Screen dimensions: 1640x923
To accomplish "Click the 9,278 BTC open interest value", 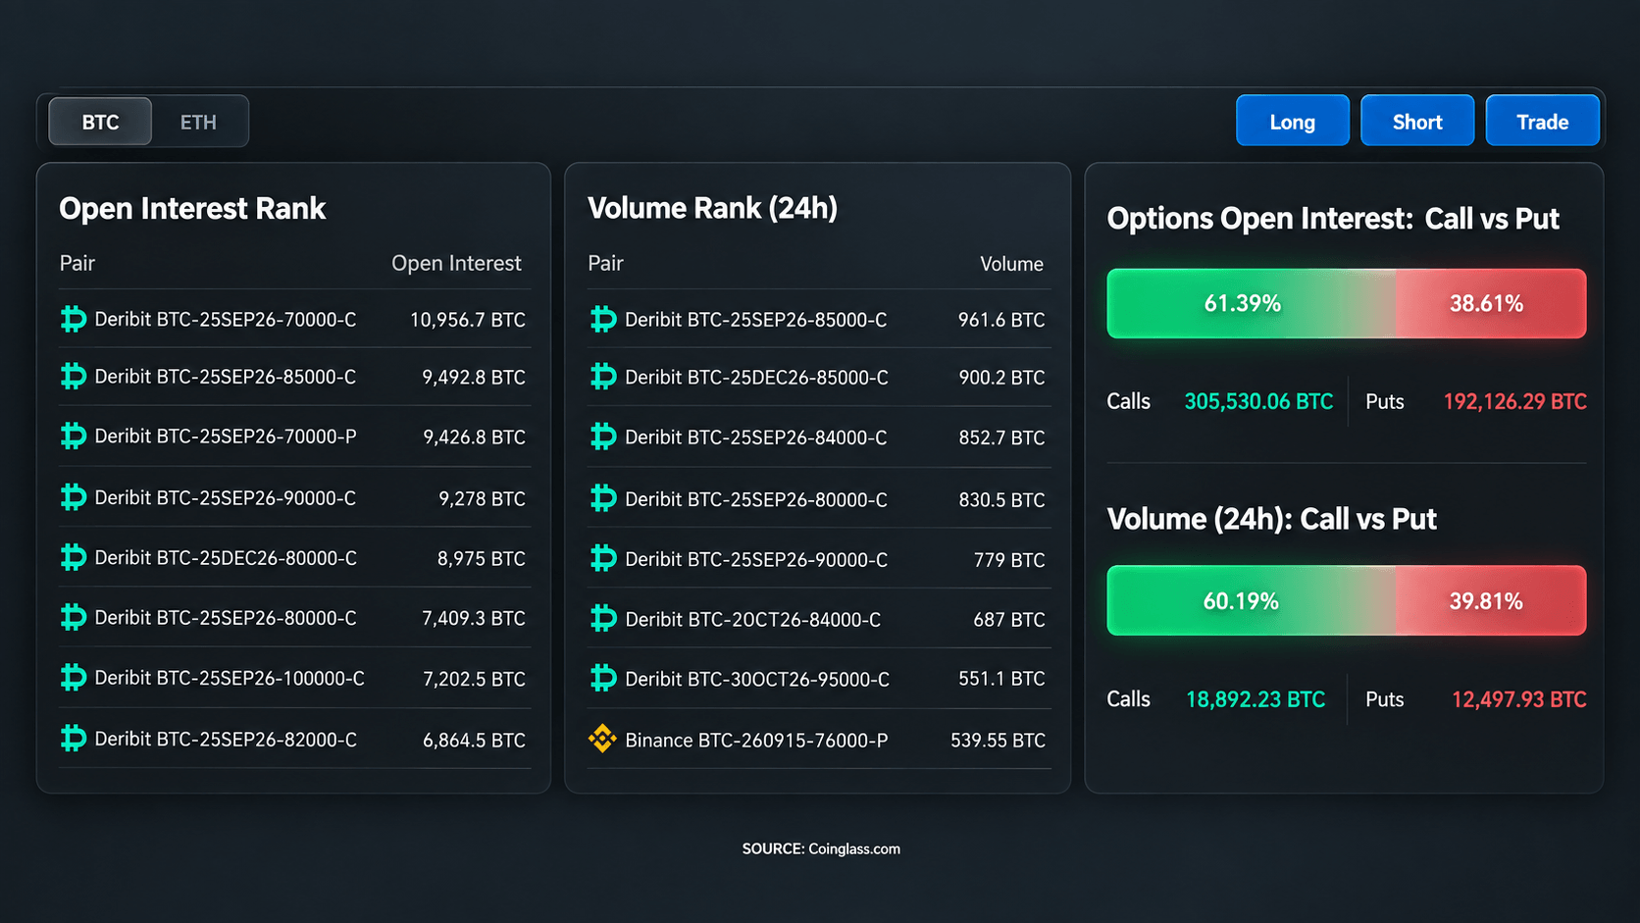I will point(482,498).
